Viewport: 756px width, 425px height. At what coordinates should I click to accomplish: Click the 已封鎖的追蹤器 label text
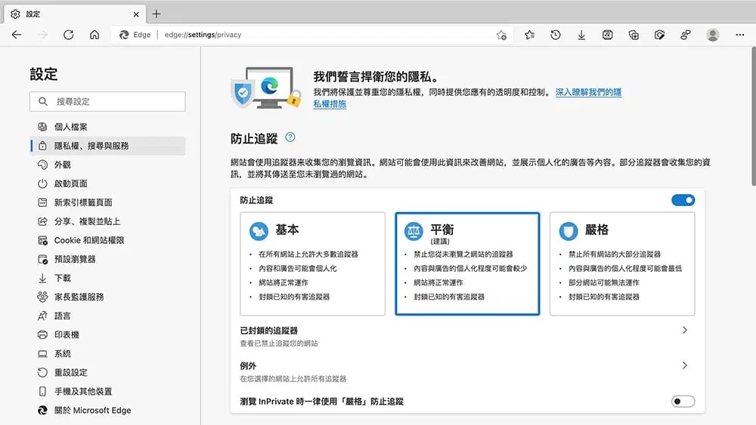(269, 331)
